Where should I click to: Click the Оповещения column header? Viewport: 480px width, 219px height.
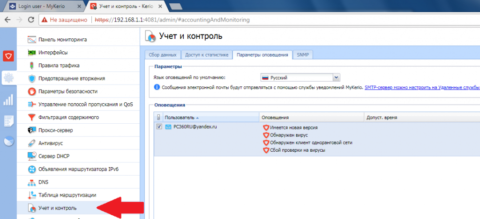point(312,117)
